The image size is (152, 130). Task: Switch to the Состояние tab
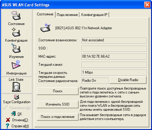coord(45,14)
